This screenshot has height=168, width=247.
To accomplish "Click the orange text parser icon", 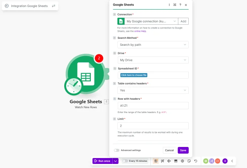I will [x=217, y=161].
